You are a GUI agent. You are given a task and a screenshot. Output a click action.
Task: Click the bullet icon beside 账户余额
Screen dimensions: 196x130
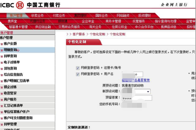2,44
